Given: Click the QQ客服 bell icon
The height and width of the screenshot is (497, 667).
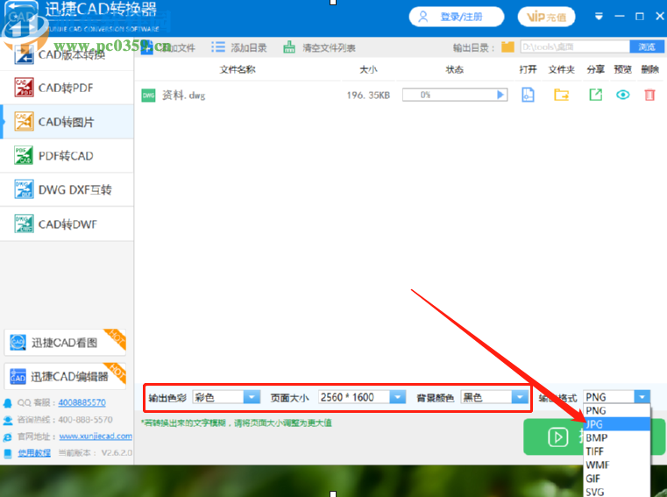Looking at the screenshot, I should tap(8, 403).
